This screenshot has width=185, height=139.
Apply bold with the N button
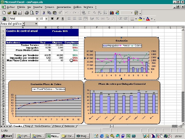[52, 19]
